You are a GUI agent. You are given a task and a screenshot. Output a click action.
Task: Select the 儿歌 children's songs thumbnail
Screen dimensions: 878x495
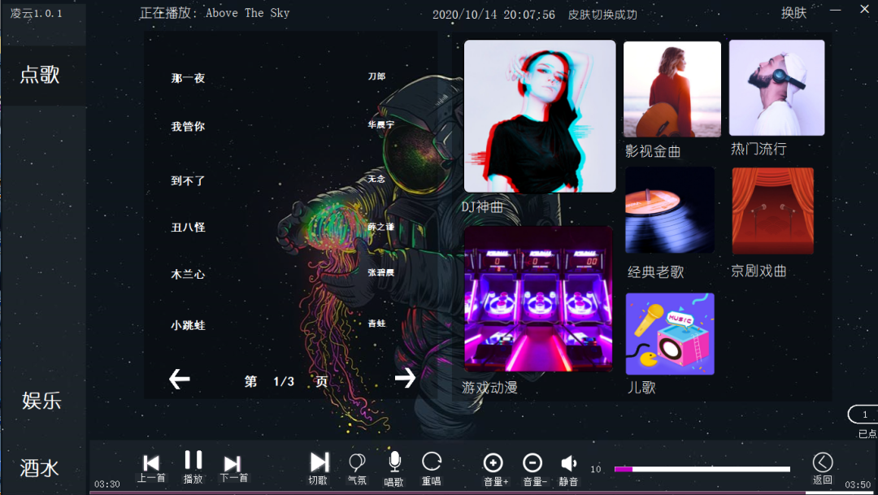pos(670,334)
